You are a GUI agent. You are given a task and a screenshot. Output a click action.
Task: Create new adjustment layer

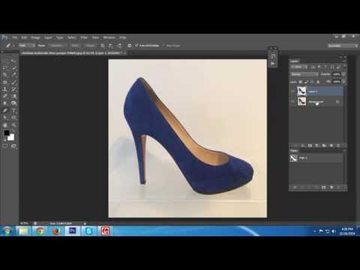[317, 145]
